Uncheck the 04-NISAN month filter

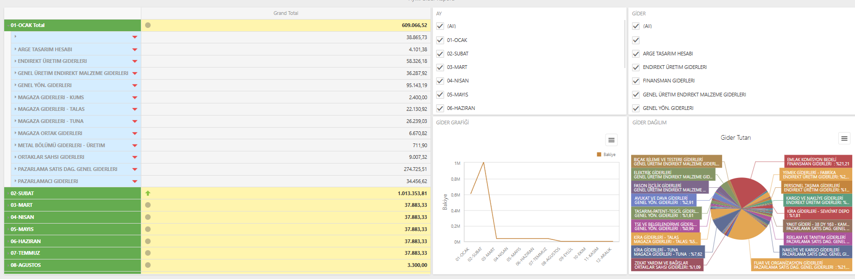(440, 81)
